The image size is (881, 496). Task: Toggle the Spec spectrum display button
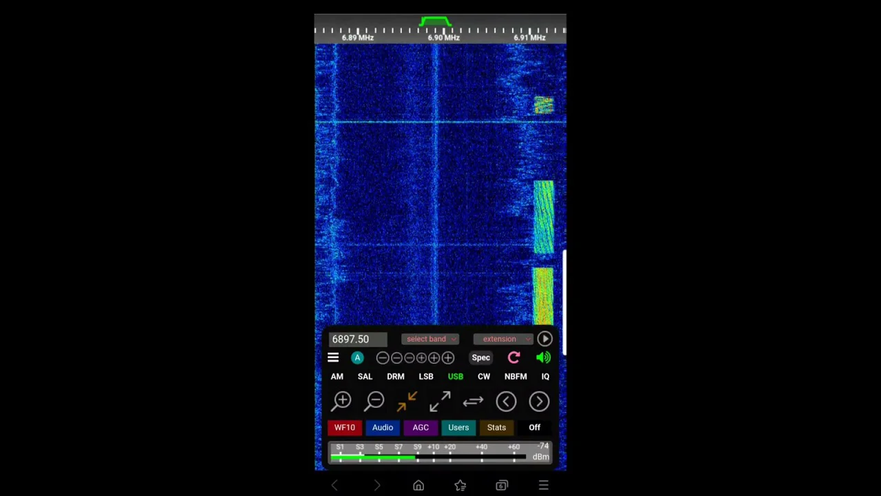(481, 358)
